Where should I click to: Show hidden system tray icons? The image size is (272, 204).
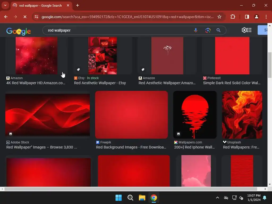218,198
